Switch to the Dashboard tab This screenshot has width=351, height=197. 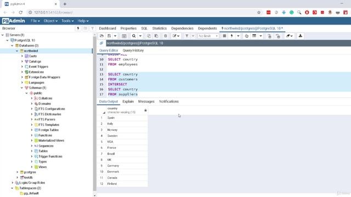[x=107, y=28]
